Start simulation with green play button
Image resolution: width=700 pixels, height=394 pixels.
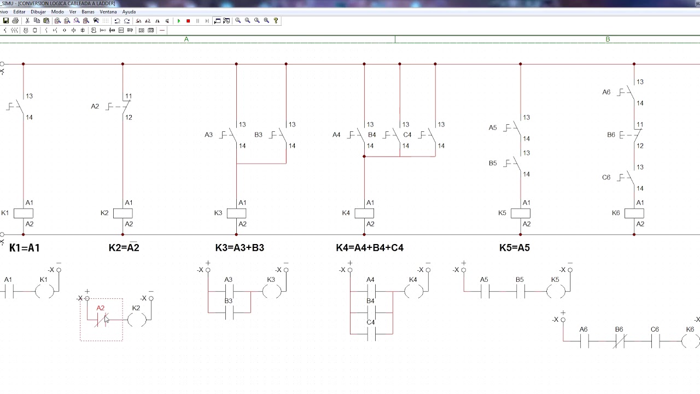tap(179, 21)
